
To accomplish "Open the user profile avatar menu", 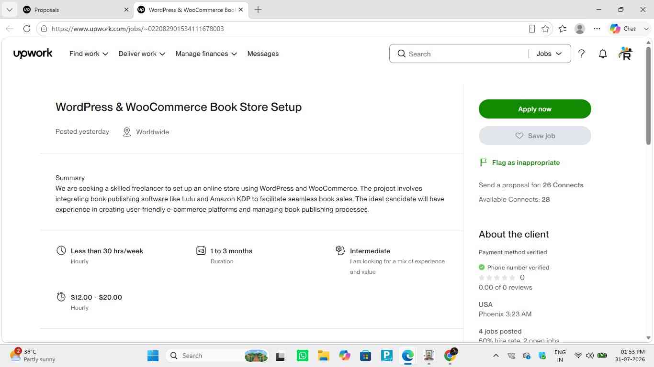I will point(625,54).
